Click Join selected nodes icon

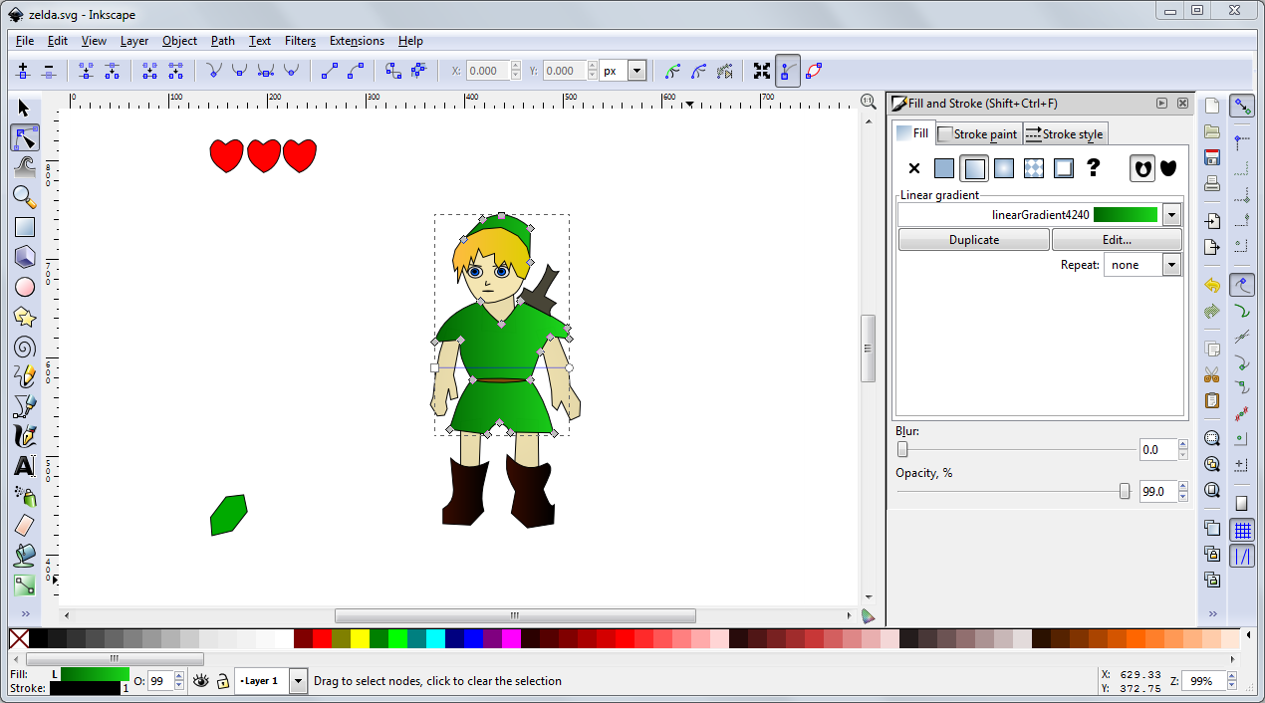click(87, 71)
